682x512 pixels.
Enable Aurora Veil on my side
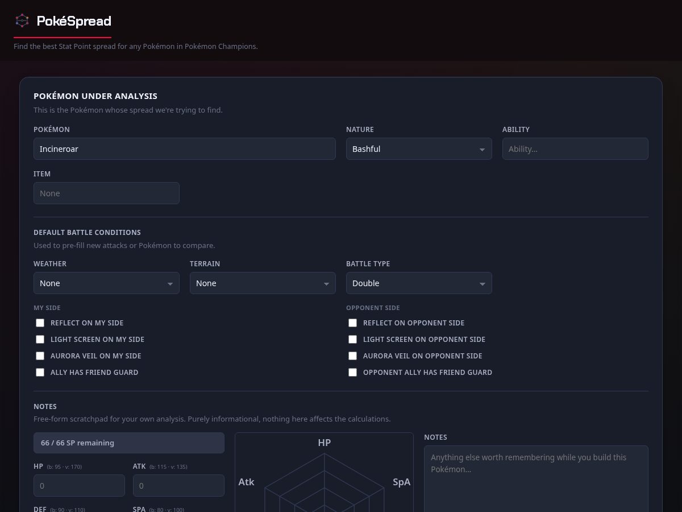(x=40, y=356)
